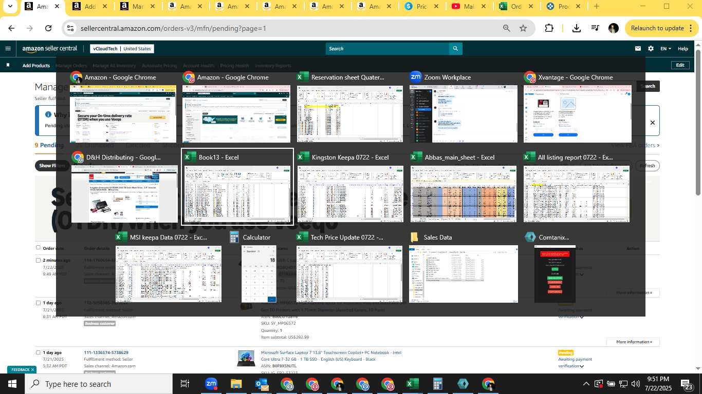The width and height of the screenshot is (702, 394).
Task: Click the Chrome address bar URL
Action: point(173,28)
